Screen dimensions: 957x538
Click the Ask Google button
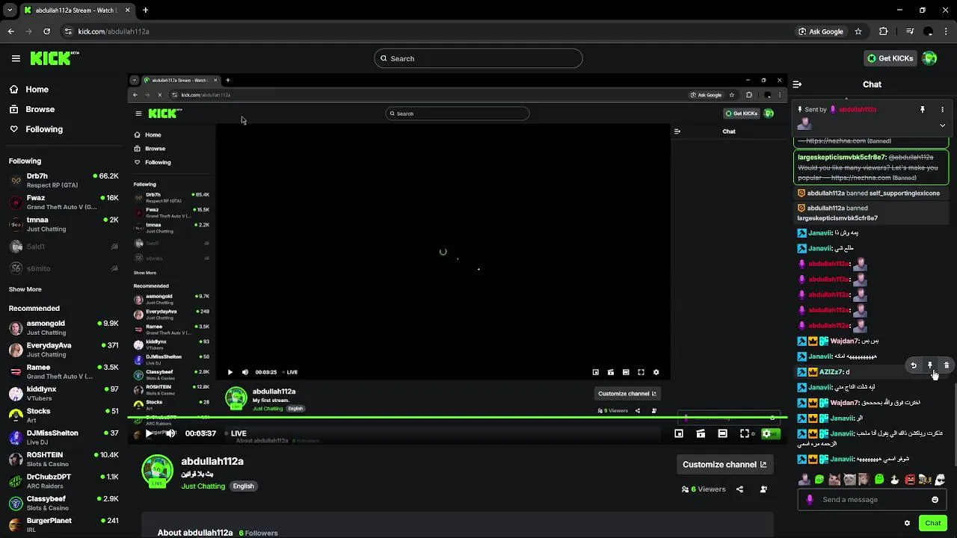click(821, 31)
